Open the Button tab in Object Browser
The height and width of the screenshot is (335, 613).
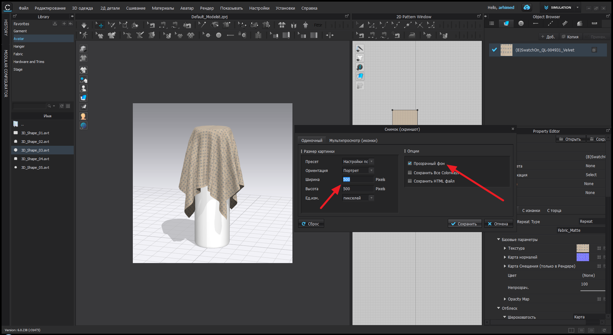click(521, 23)
